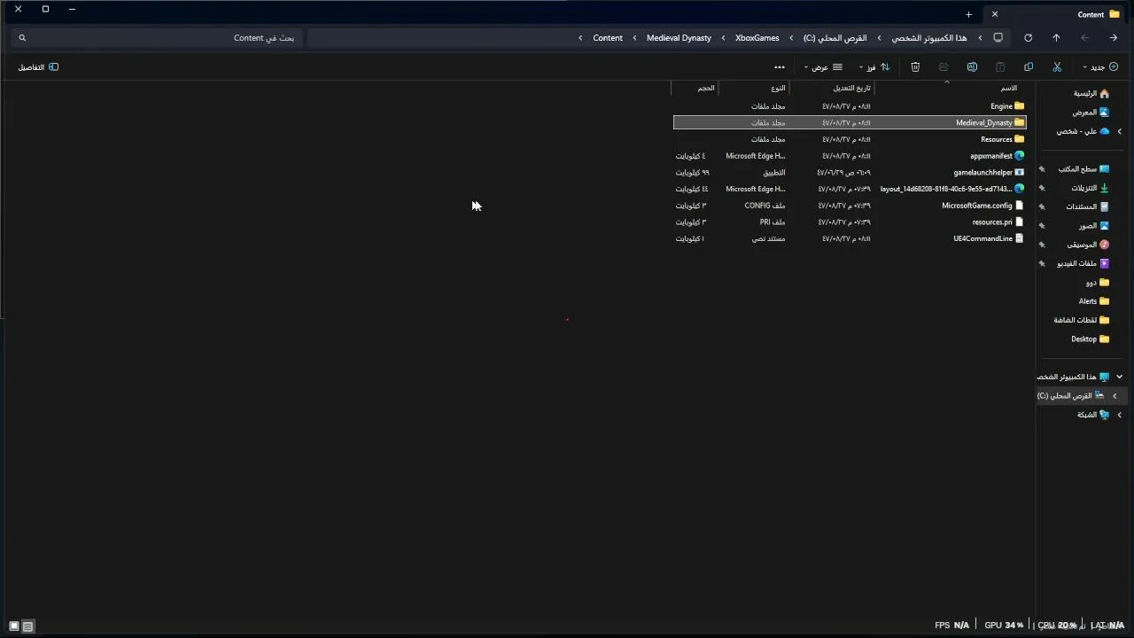Select layout_14d68208 file name

pos(946,189)
